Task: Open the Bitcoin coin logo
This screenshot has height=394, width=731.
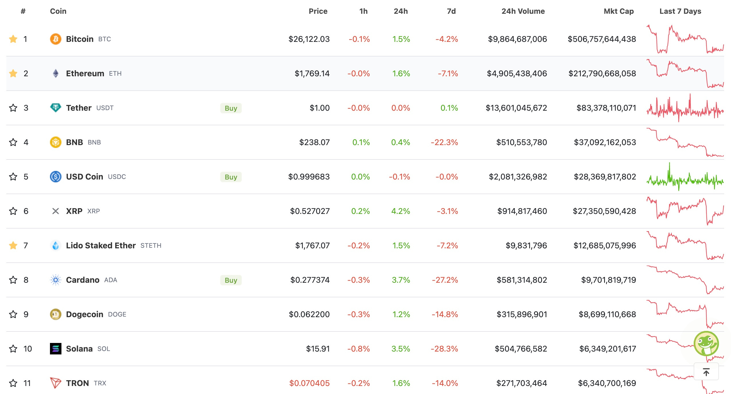Action: coord(56,39)
